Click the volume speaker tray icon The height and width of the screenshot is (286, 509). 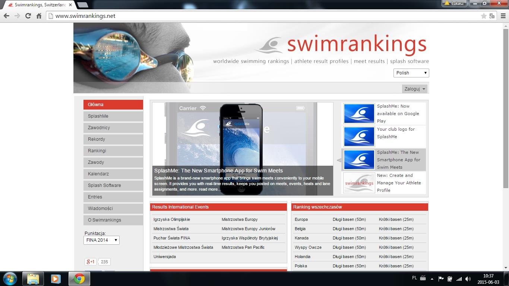(468, 279)
